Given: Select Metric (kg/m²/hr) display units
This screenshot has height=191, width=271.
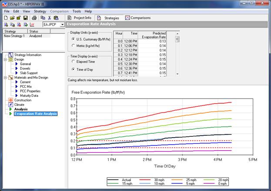Looking at the screenshot, I should coord(73,46).
